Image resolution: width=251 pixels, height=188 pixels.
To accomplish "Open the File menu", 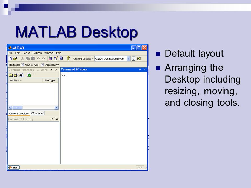I will pyautogui.click(x=10, y=53).
